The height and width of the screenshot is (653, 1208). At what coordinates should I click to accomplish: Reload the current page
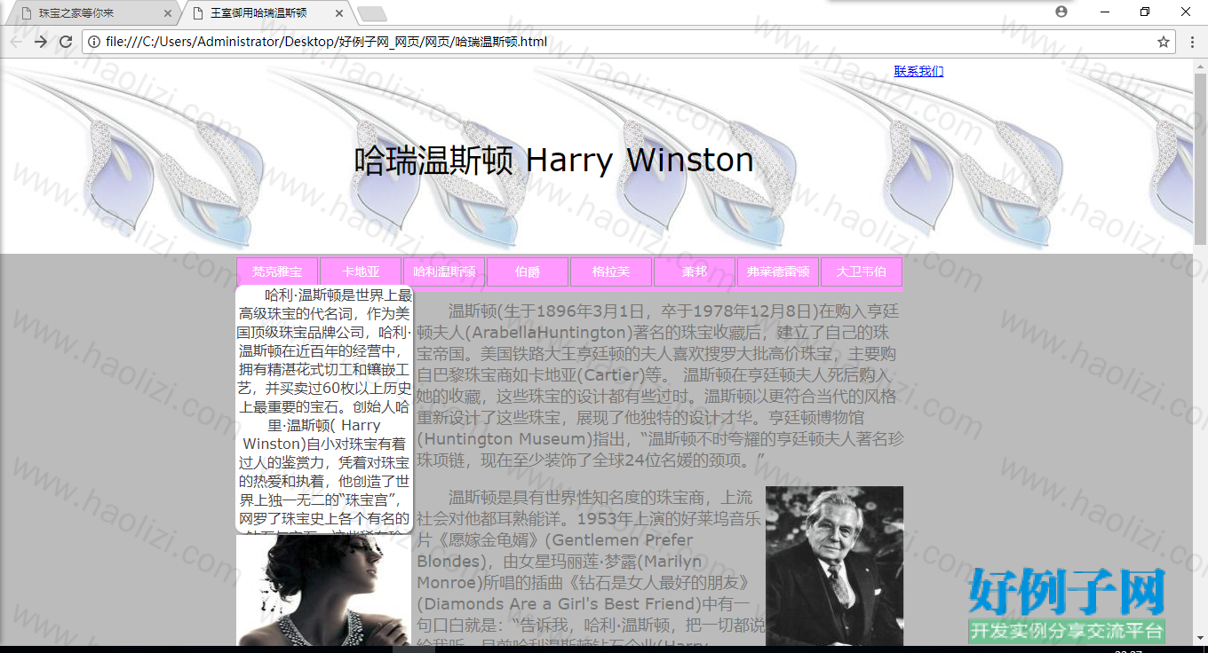pyautogui.click(x=66, y=42)
